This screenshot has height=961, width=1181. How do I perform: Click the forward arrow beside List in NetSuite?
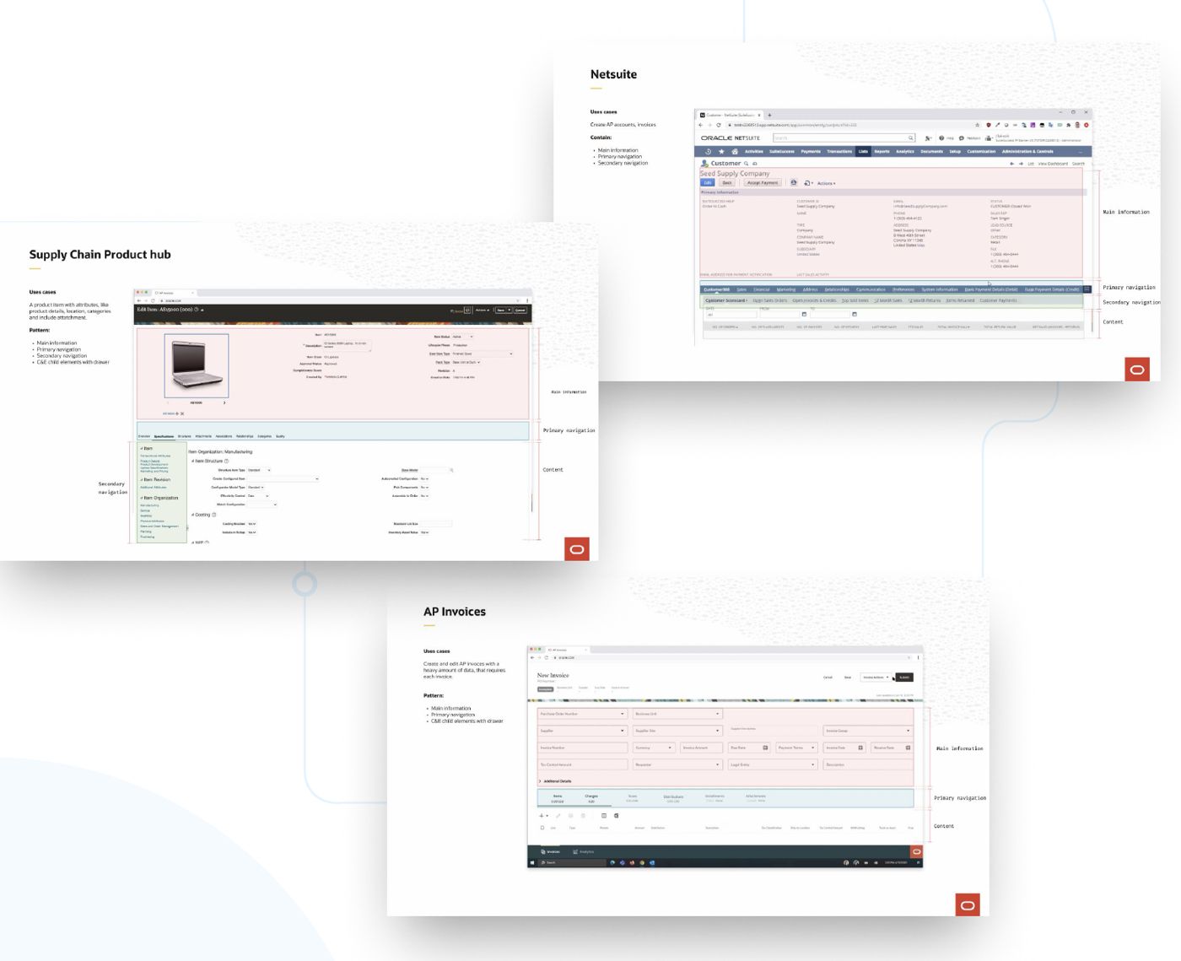coord(1021,164)
